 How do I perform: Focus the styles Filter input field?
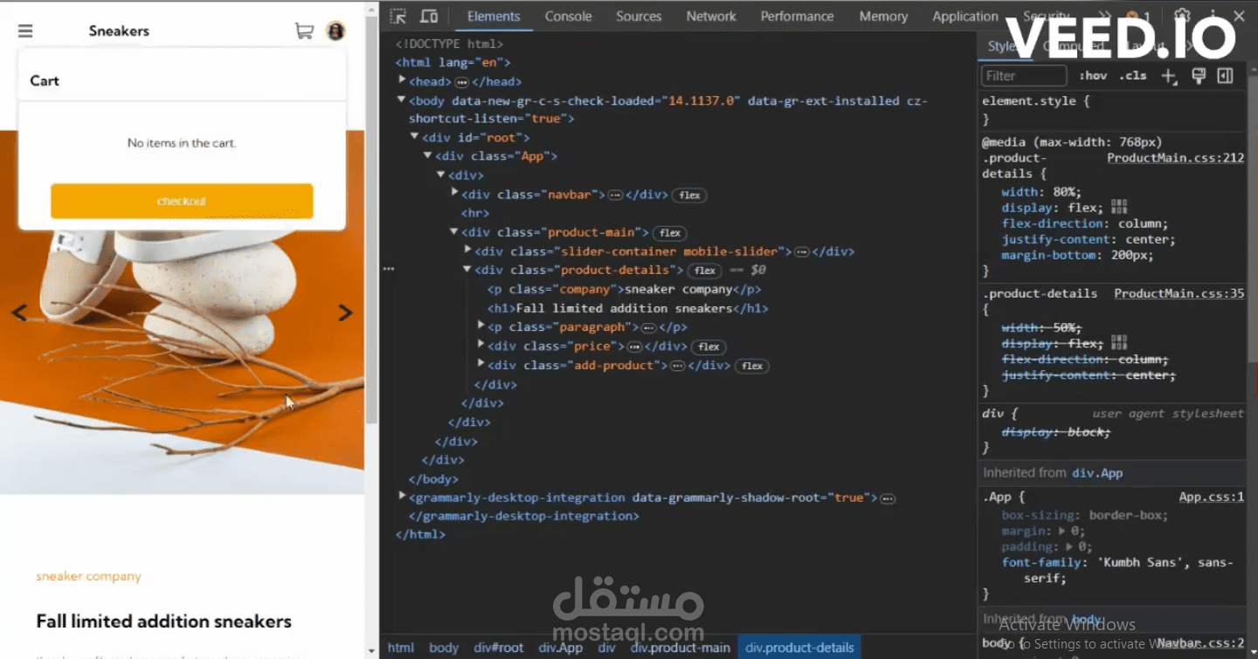pos(1024,76)
